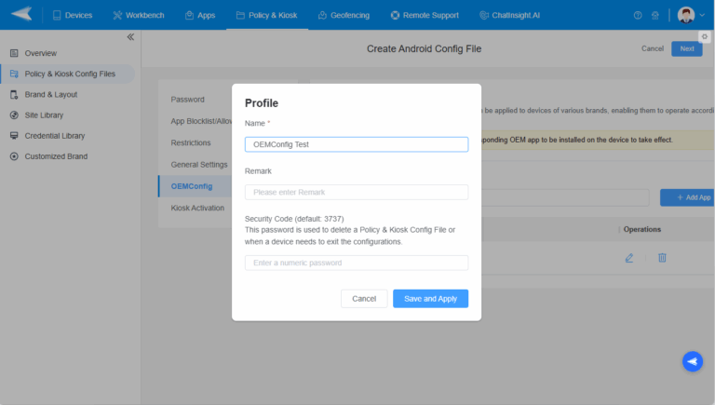Click the notification icon in header
Image resolution: width=715 pixels, height=405 pixels.
[654, 15]
